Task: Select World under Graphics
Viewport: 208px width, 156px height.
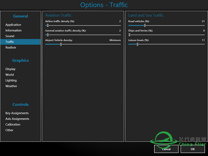Action: click(x=10, y=75)
